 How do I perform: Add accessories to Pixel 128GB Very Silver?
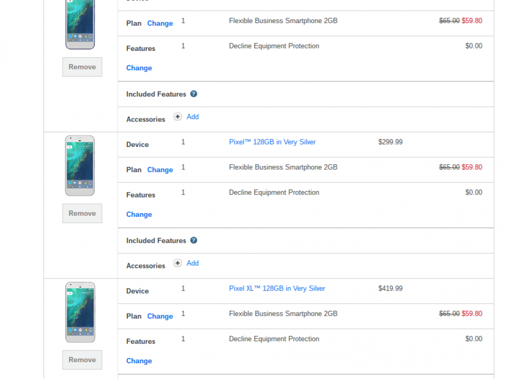[193, 263]
